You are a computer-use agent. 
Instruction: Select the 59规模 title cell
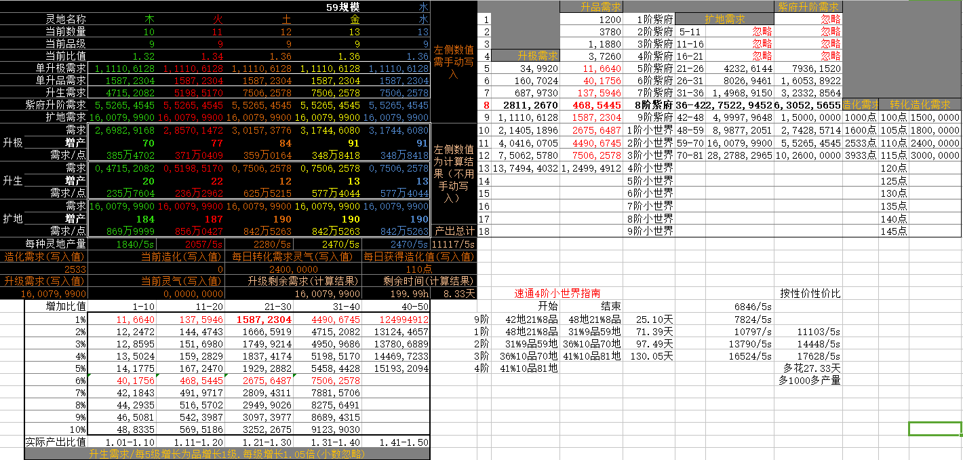(x=342, y=7)
